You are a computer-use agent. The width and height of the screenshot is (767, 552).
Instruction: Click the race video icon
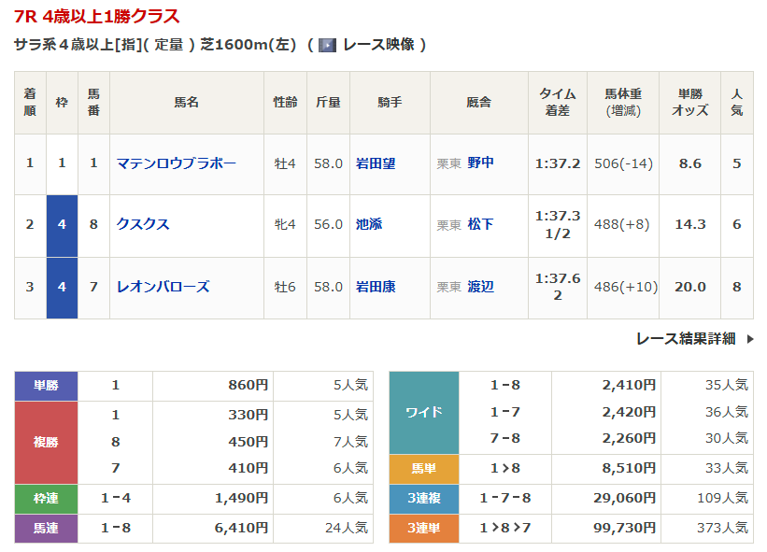pyautogui.click(x=327, y=45)
